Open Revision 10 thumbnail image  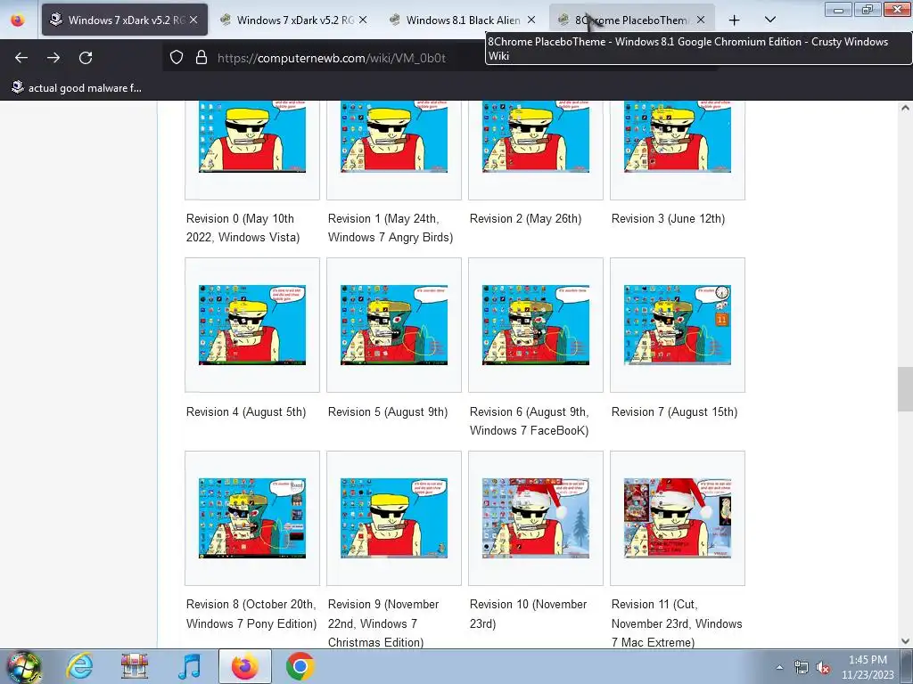tap(536, 518)
